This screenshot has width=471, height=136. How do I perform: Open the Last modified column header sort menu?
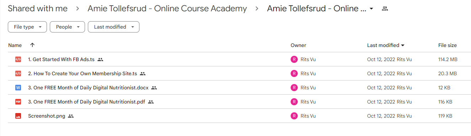pyautogui.click(x=386, y=45)
